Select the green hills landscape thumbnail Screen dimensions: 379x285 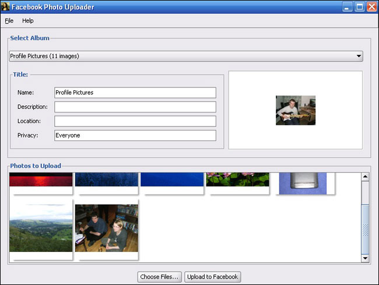click(41, 228)
